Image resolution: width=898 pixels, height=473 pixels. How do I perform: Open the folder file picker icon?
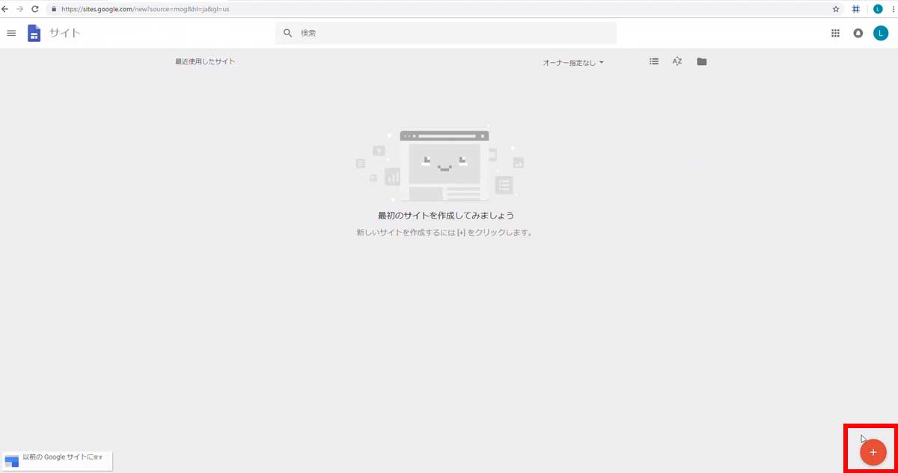coord(701,61)
